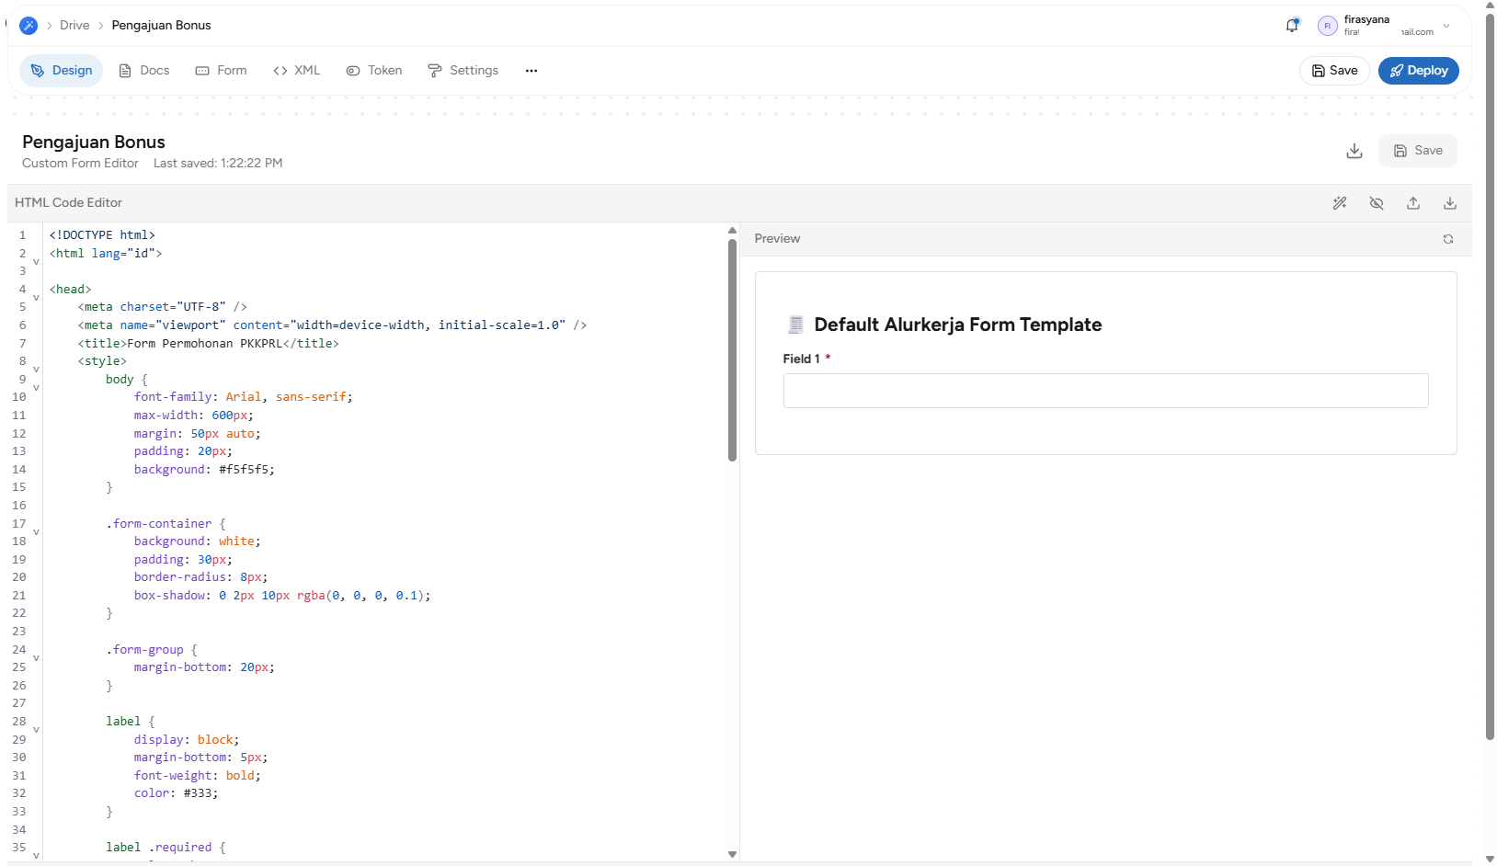This screenshot has height=866, width=1497.
Task: Click Pengajuan Bonus breadcrumb item
Action: 161,26
